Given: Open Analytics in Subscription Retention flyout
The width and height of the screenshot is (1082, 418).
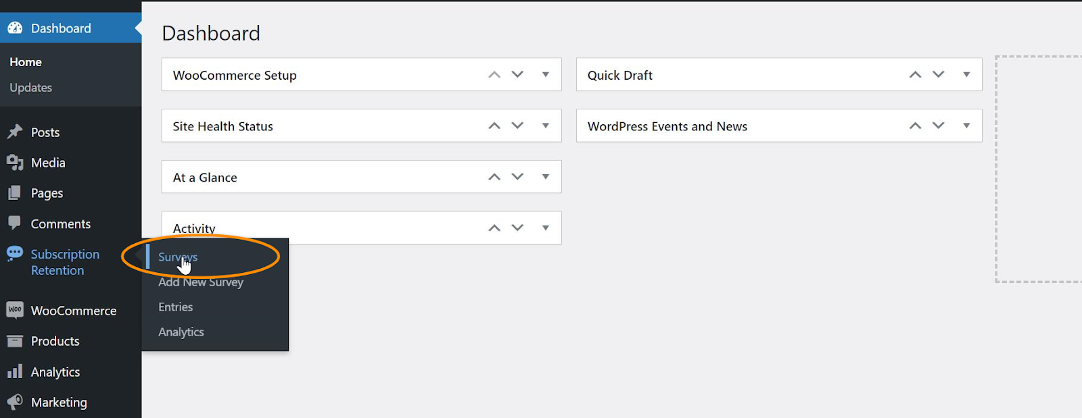Looking at the screenshot, I should pyautogui.click(x=181, y=332).
